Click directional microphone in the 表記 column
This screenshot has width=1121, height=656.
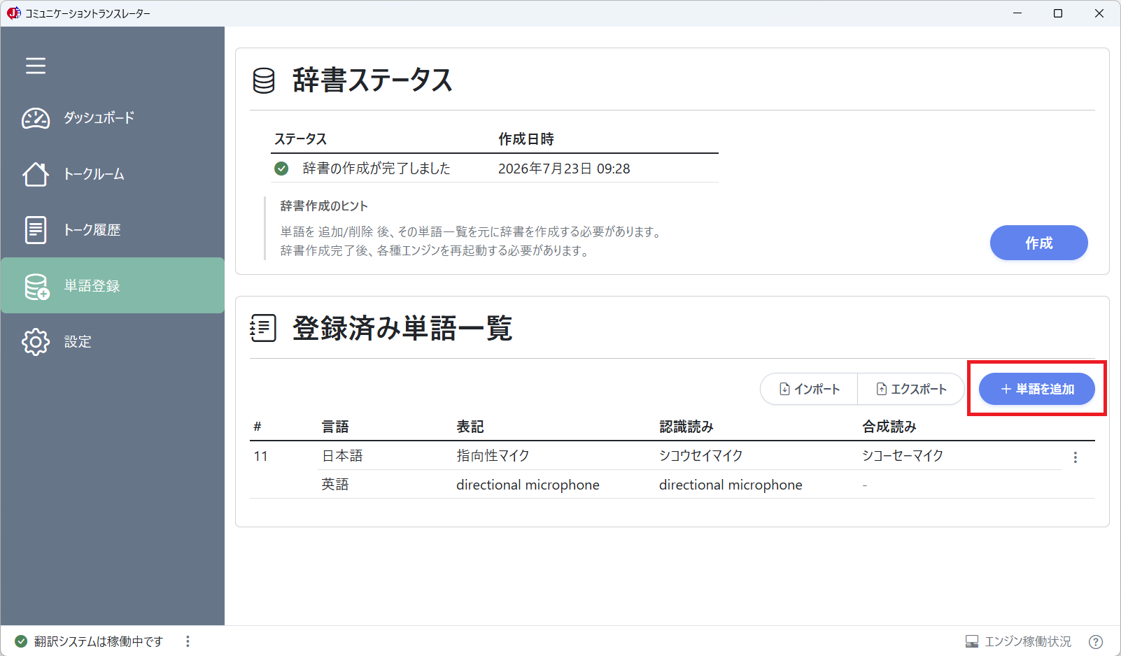pyautogui.click(x=528, y=485)
